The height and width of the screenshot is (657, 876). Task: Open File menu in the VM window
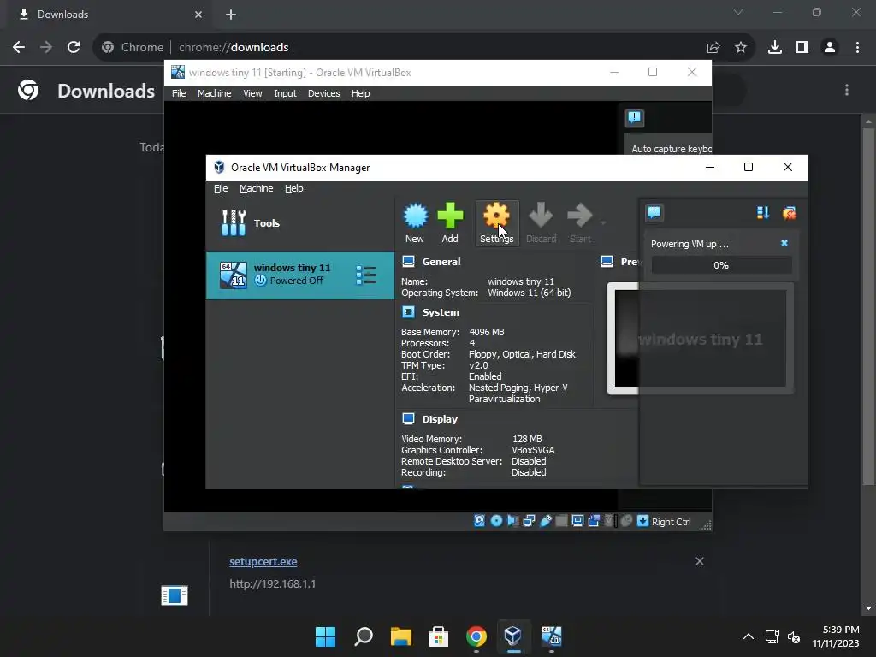pos(179,93)
